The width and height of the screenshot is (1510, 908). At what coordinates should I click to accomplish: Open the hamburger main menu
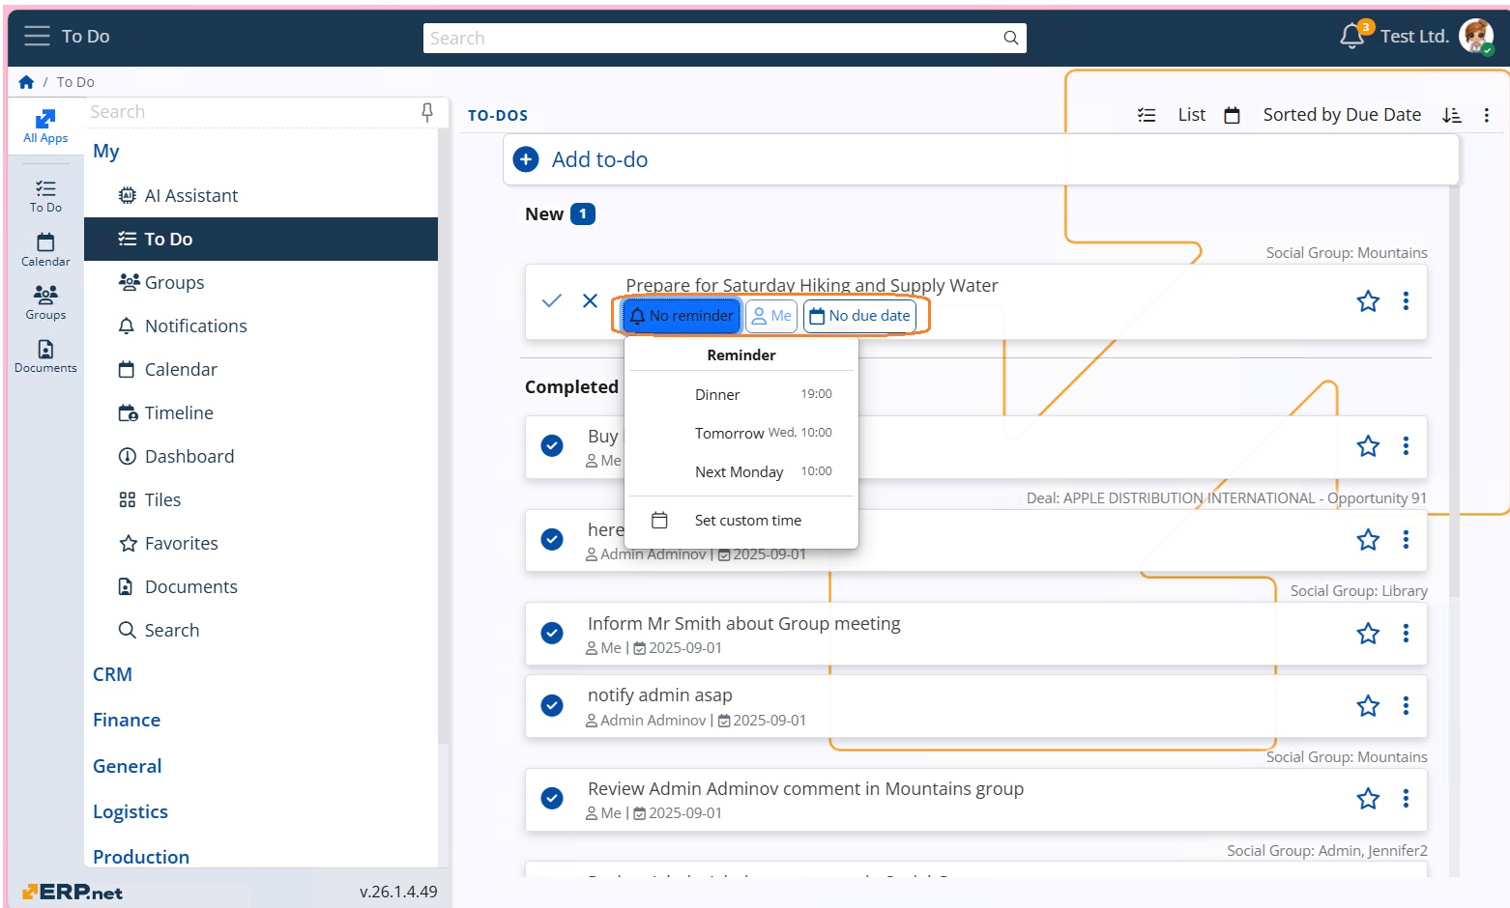pyautogui.click(x=37, y=36)
